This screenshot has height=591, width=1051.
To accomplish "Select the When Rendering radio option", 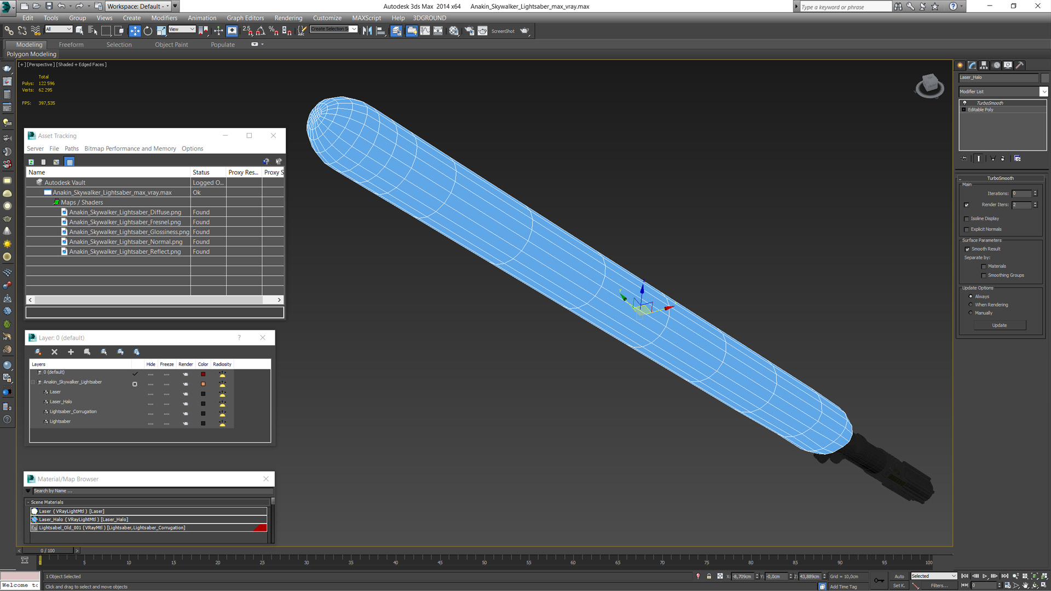I will pyautogui.click(x=971, y=305).
